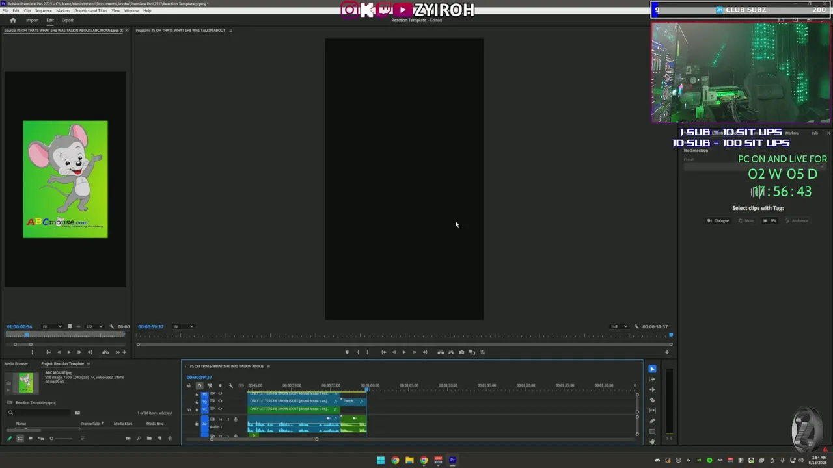Open Window menu
The width and height of the screenshot is (833, 468).
131,10
